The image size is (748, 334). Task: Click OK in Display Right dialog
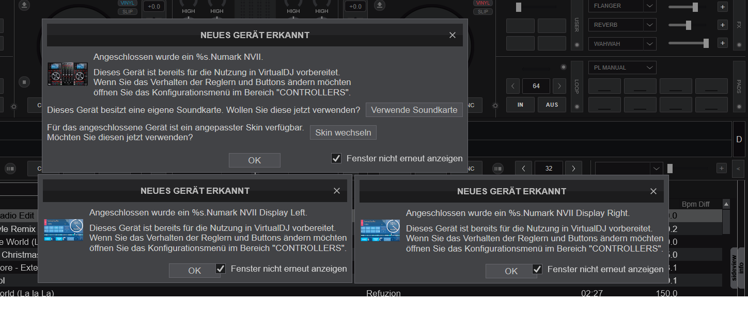coord(511,271)
